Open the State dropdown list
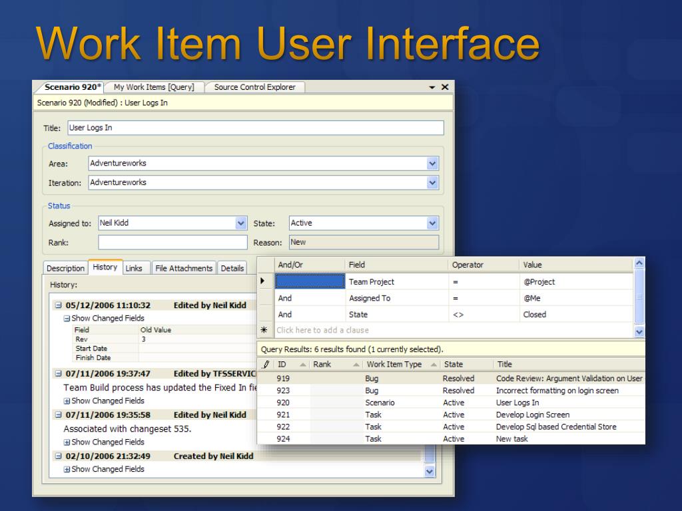682x511 pixels. [x=432, y=224]
